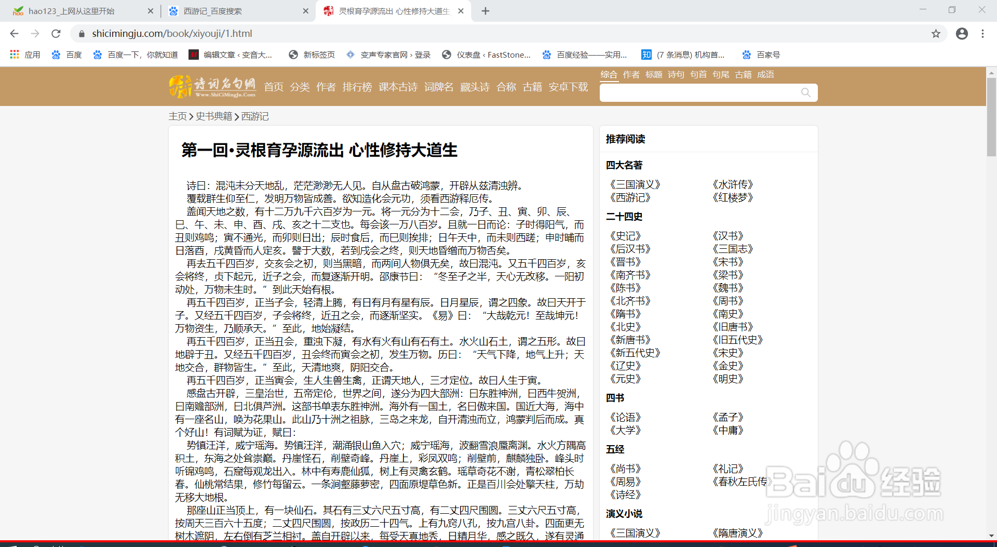Image resolution: width=997 pixels, height=547 pixels.
Task: Open the 新标签页 bookmark
Action: tap(312, 55)
